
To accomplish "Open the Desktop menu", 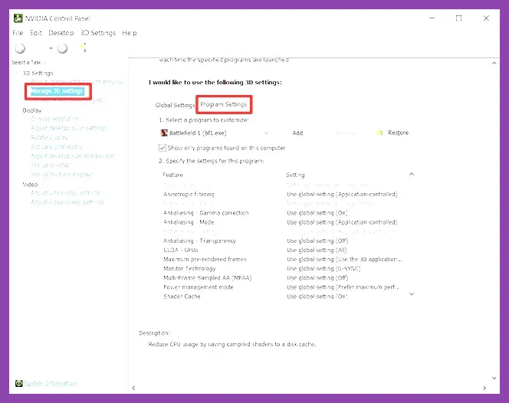I will [61, 33].
